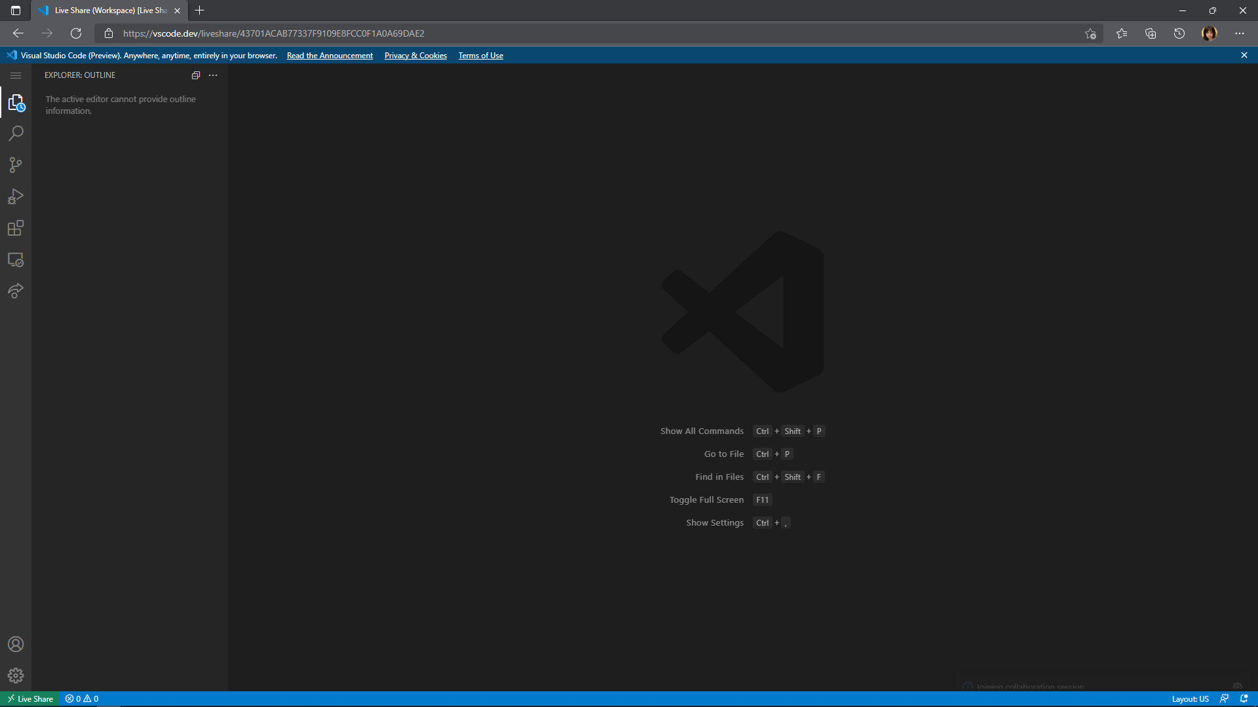This screenshot has width=1258, height=707.
Task: Open Privacy & Cookies link
Action: pyautogui.click(x=415, y=56)
